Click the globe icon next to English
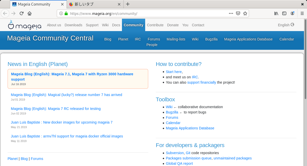 292,25
